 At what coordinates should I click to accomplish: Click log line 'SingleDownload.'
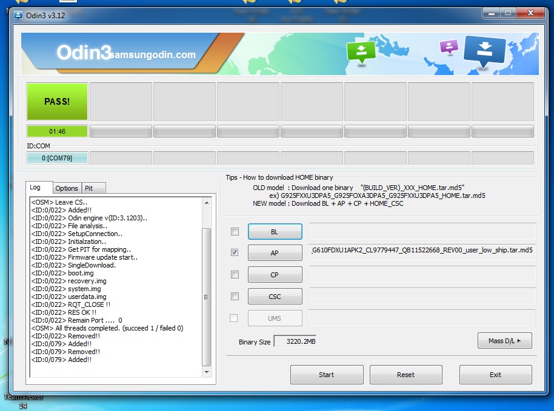tap(73, 265)
